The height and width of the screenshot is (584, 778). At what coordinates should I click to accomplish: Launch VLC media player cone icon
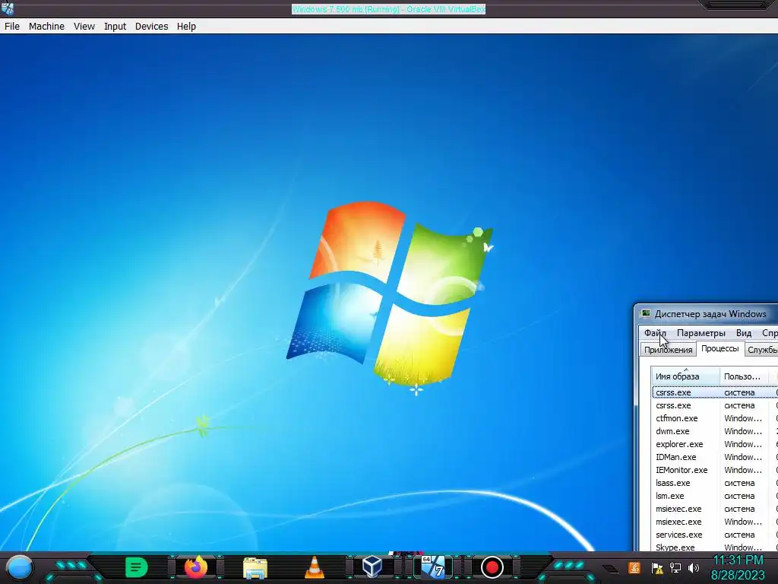(314, 567)
